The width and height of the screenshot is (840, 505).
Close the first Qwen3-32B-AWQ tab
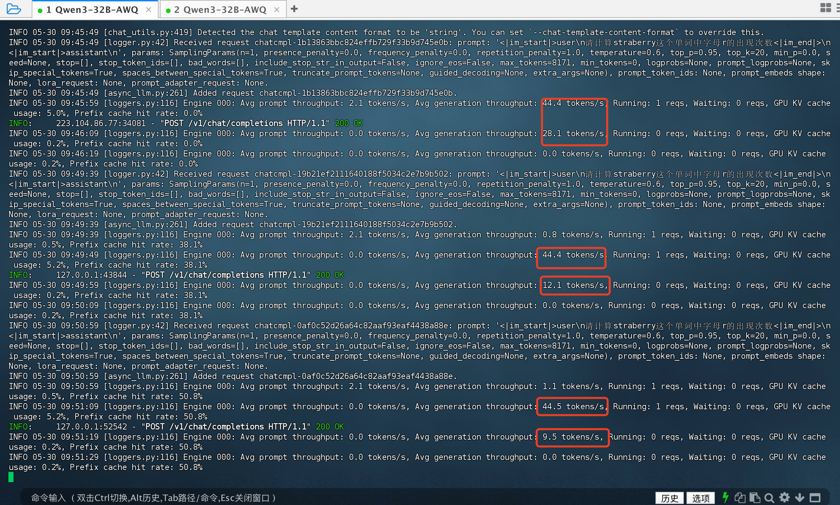[x=148, y=9]
